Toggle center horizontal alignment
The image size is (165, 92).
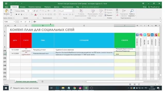pyautogui.click(x=43, y=15)
